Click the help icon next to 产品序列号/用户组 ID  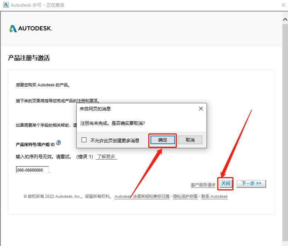coord(59,143)
